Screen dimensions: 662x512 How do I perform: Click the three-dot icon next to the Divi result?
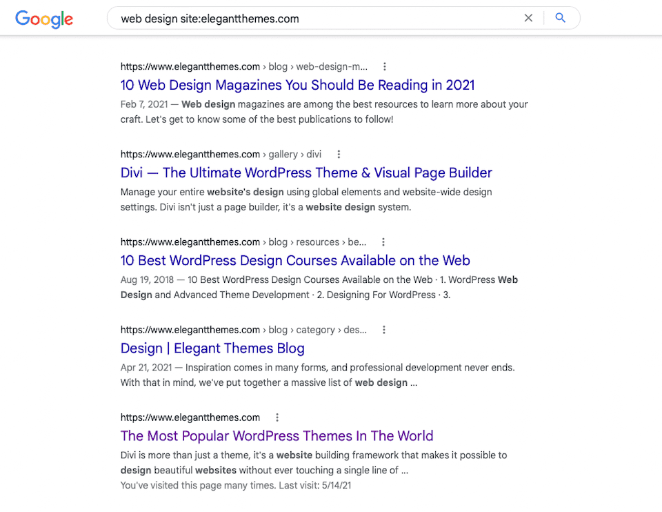click(x=339, y=154)
